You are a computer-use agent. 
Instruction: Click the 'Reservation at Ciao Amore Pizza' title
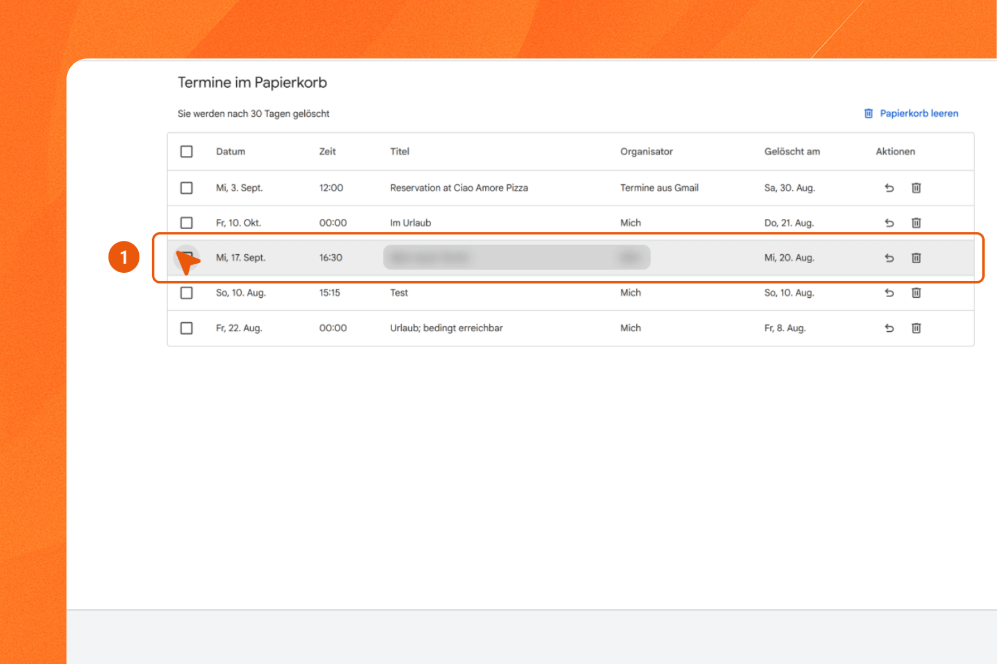pos(459,188)
